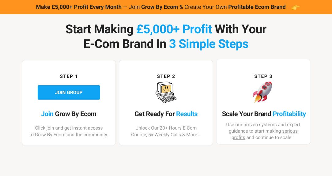The width and height of the screenshot is (332, 176).
Task: Click the '£5,000+ Profit' blue headline text
Action: click(174, 29)
